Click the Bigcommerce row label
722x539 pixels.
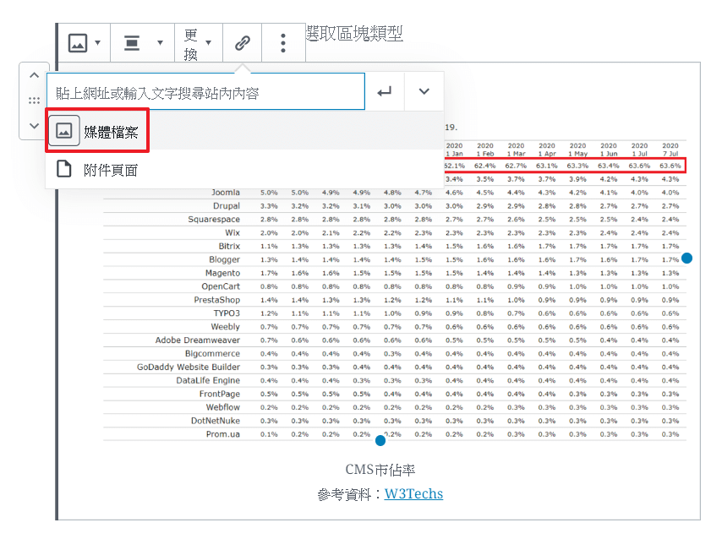point(212,353)
